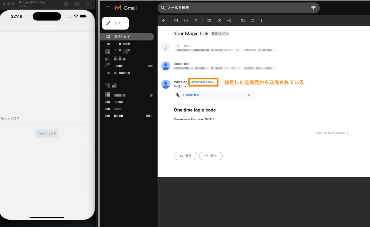Take simulator screenshot camera icon

click(77, 4)
